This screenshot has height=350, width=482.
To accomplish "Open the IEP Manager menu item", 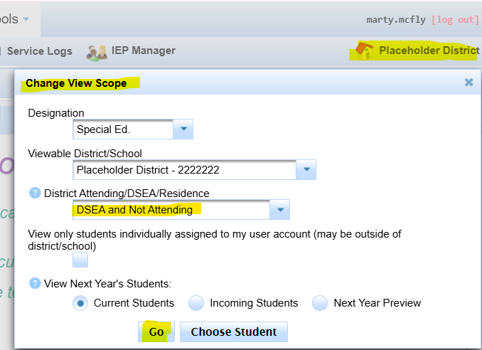I will (143, 51).
